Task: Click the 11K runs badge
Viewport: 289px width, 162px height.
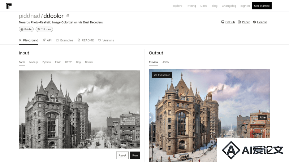Action: [44, 29]
